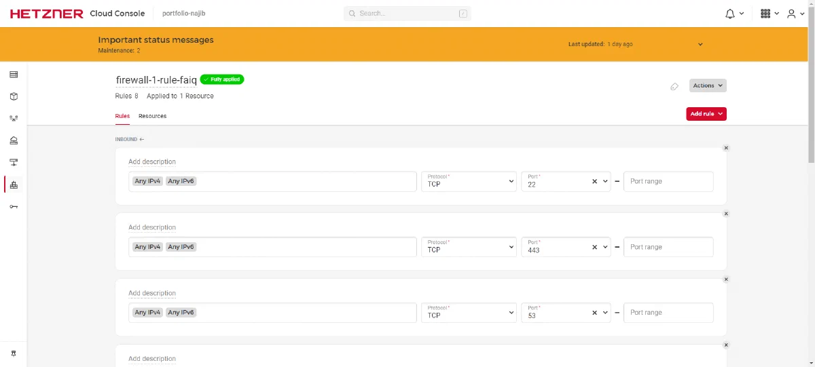This screenshot has width=815, height=367.
Task: Expand the sidebar with the bottom icon
Action: (14, 354)
